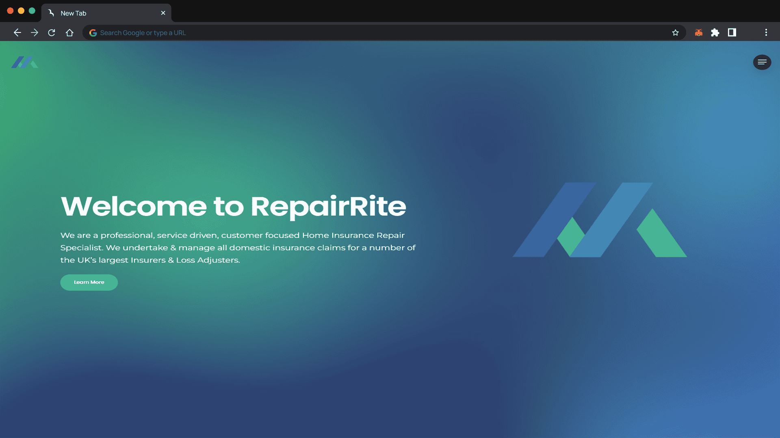
Task: Click the forward navigation arrow
Action: (x=35, y=32)
